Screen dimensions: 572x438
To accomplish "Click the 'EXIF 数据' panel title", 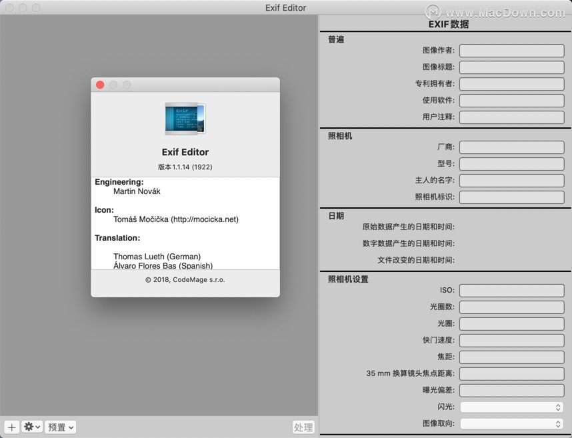I will coord(449,25).
